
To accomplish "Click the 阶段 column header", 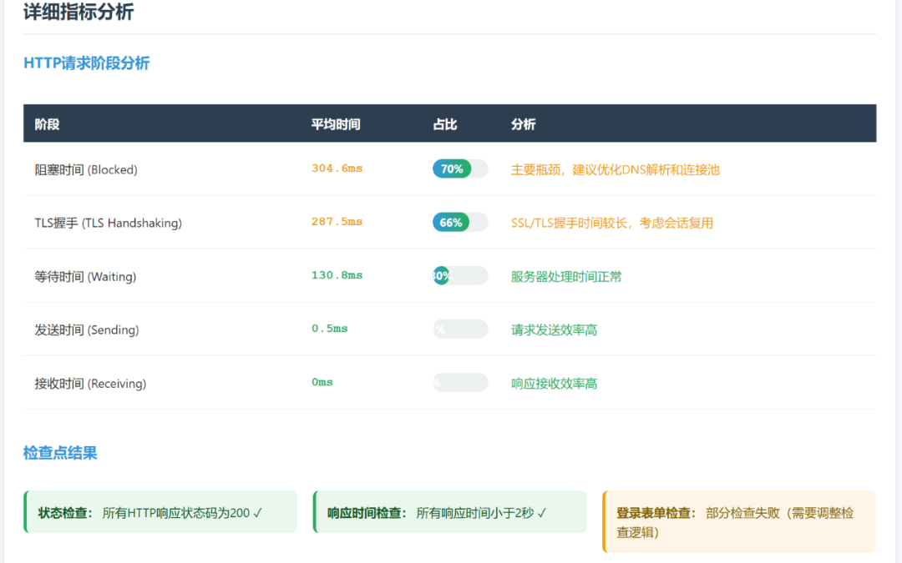I will [x=47, y=124].
